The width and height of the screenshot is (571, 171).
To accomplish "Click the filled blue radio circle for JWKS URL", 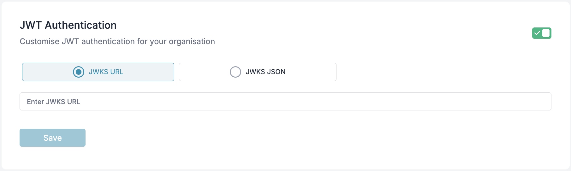I will point(79,72).
